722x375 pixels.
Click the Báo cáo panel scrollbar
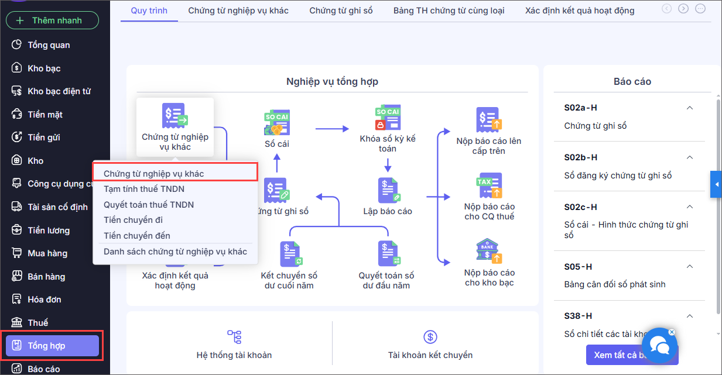click(x=718, y=208)
